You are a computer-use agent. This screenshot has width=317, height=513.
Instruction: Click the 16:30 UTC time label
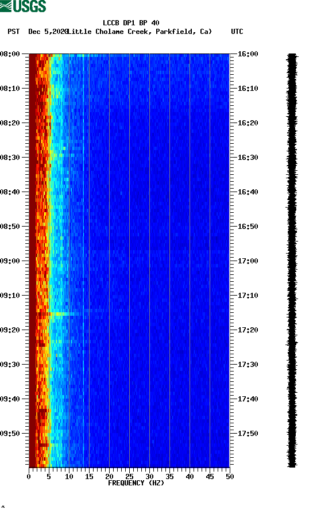[248, 158]
